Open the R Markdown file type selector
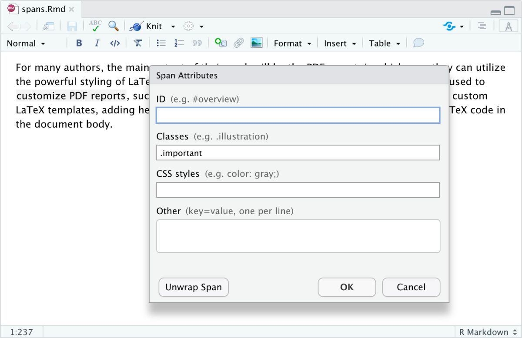 488,332
